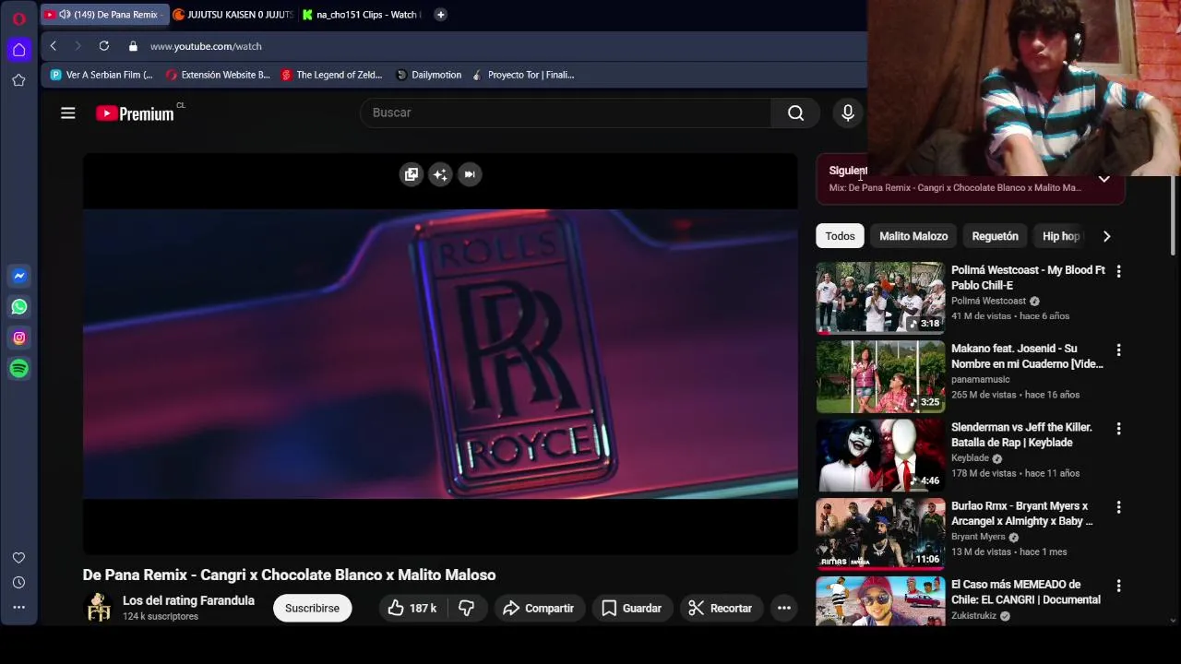1181x664 pixels.
Task: Open Extensión Website B... bookmark
Action: [218, 75]
